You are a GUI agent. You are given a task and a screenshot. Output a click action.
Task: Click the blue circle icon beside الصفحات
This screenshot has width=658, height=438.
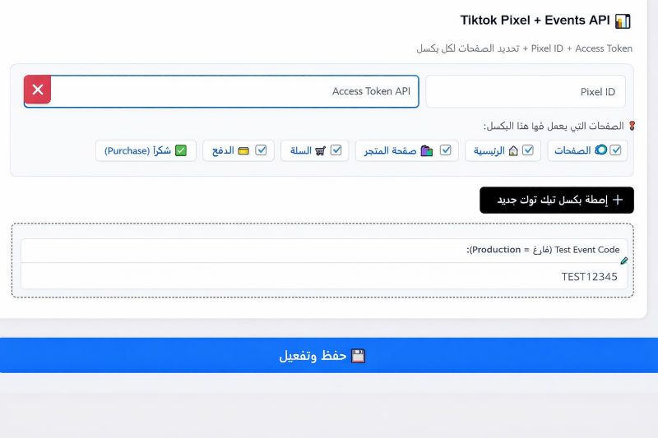600,150
